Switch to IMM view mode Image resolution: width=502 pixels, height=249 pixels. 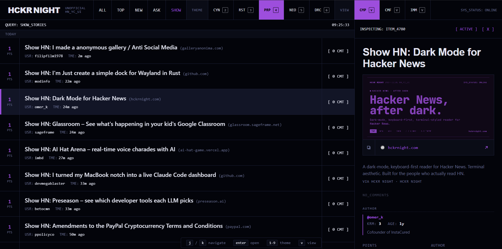tap(418, 10)
